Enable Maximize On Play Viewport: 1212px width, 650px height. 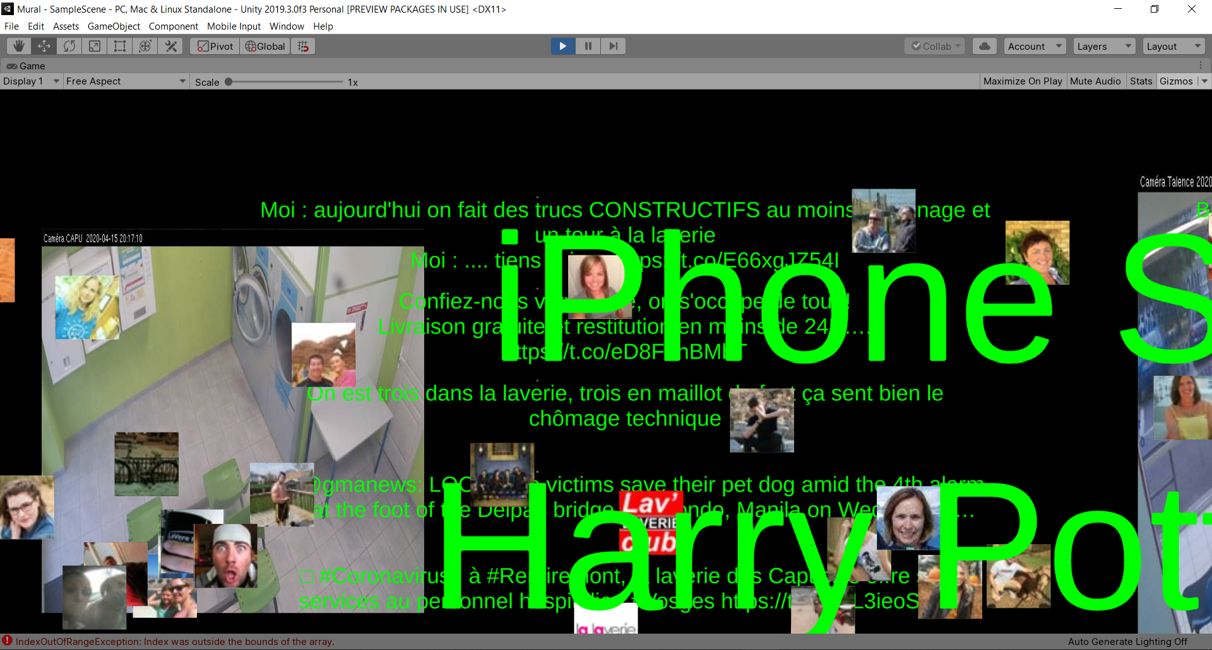click(x=1022, y=81)
